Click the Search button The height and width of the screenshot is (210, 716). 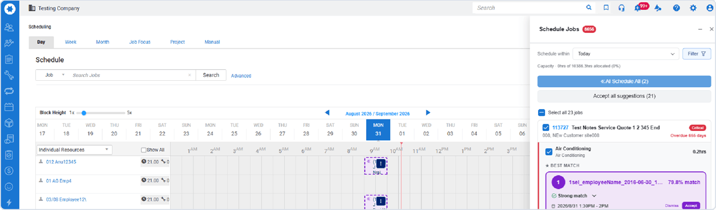pyautogui.click(x=211, y=75)
